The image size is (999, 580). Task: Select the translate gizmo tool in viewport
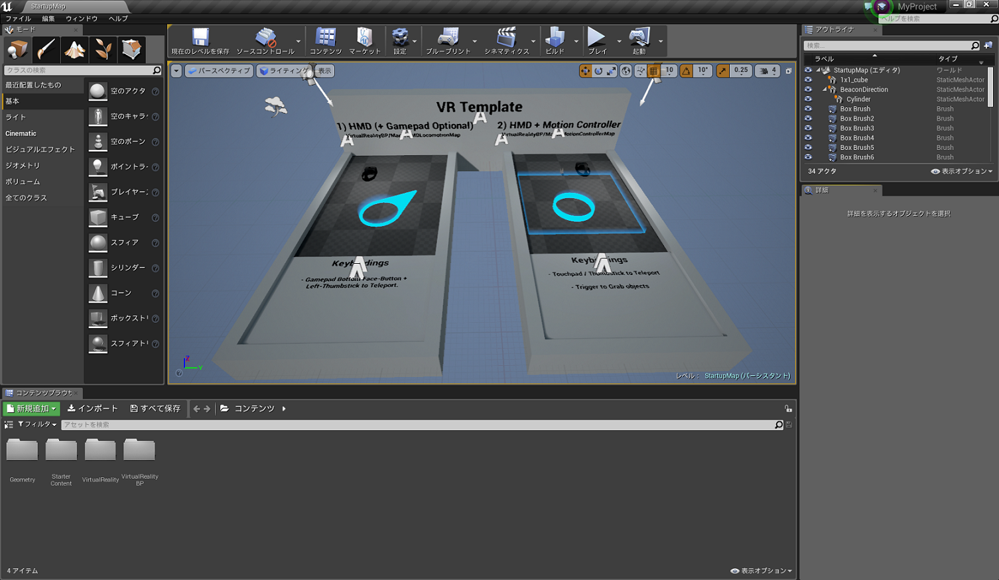click(x=585, y=71)
